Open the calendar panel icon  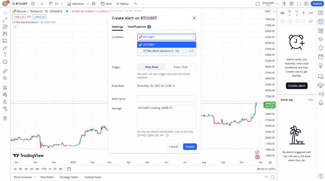[x=321, y=57]
